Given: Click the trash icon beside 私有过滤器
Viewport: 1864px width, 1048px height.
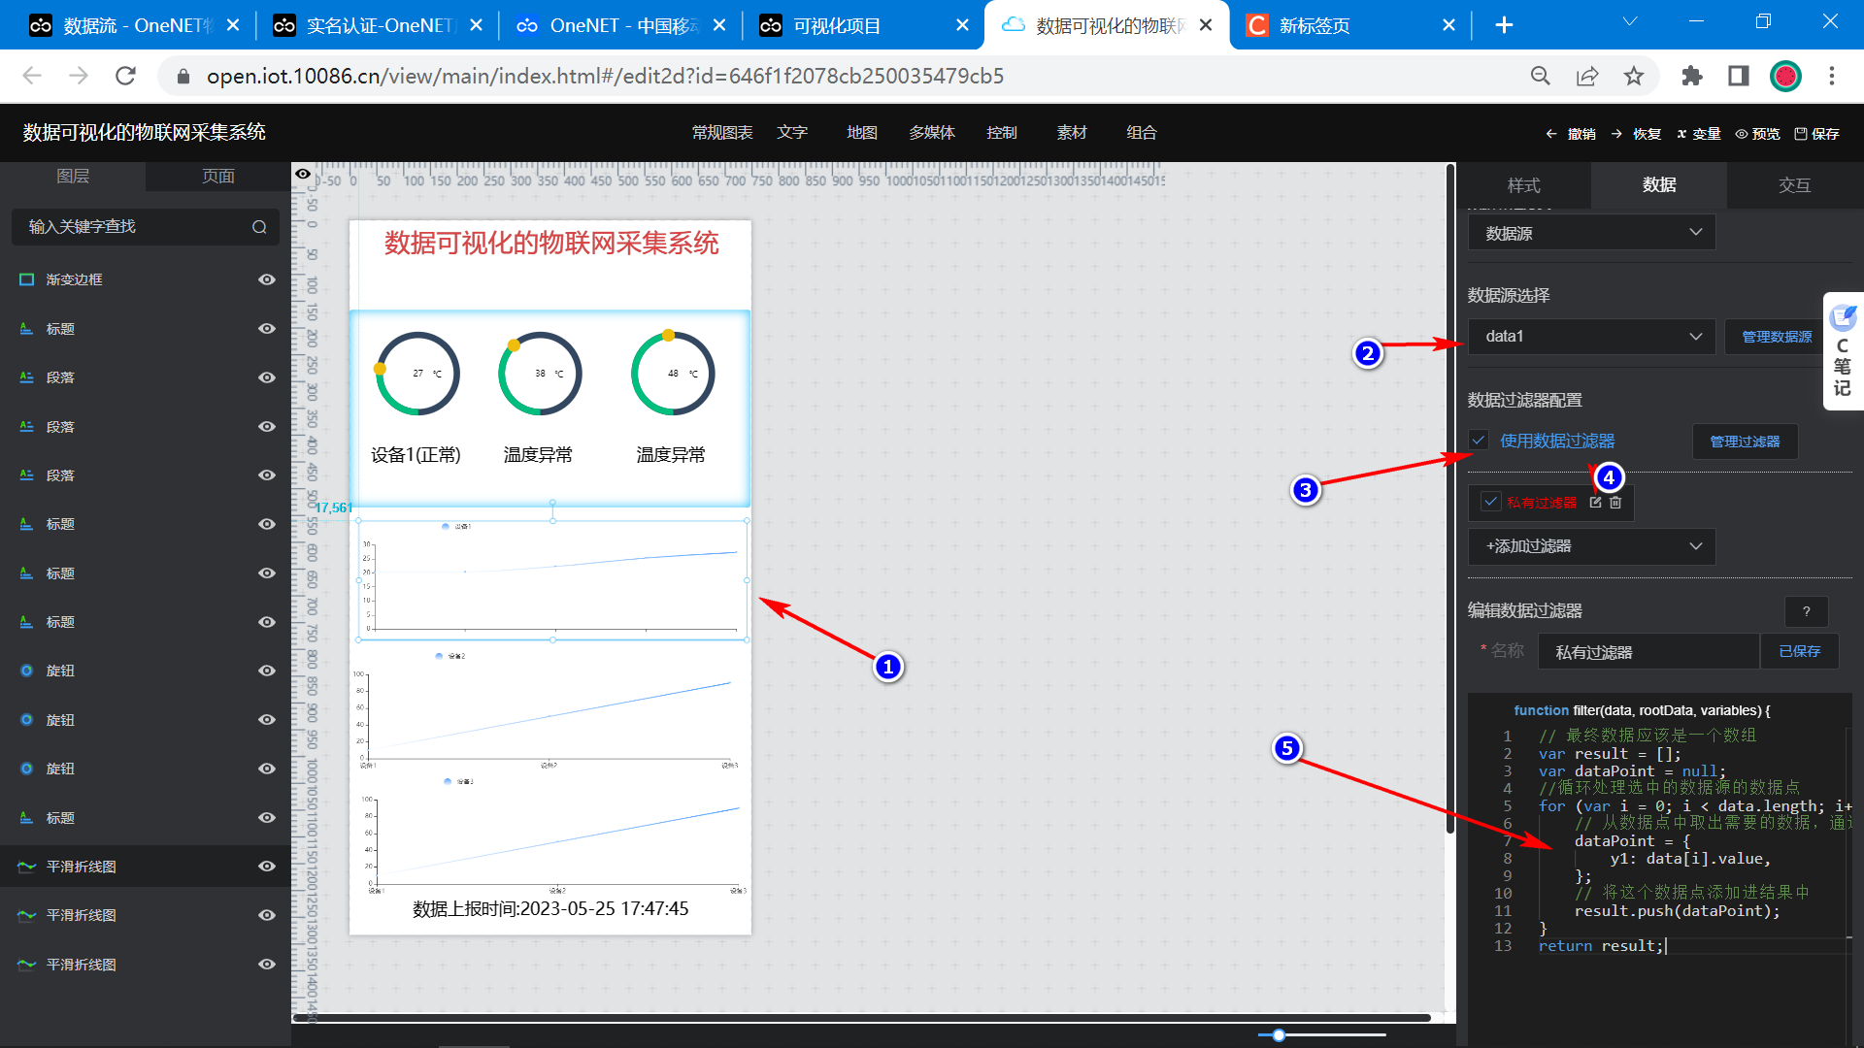Looking at the screenshot, I should (1615, 503).
